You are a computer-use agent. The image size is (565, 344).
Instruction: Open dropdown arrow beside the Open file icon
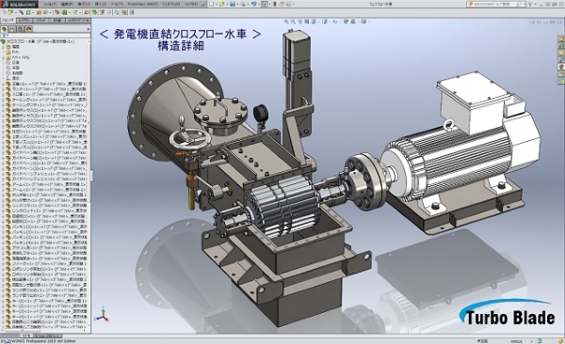pos(227,4)
